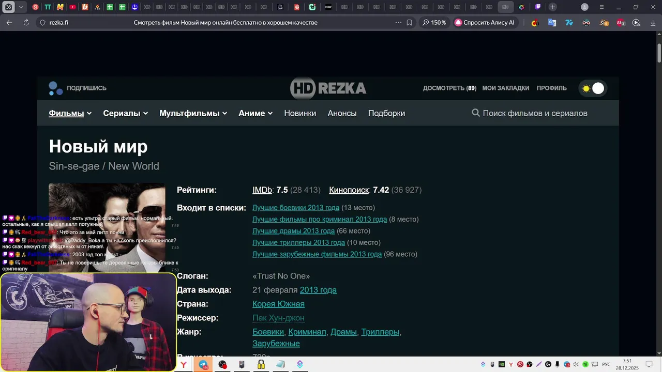The height and width of the screenshot is (372, 662).
Task: Open the Анонсы section
Action: 342,113
